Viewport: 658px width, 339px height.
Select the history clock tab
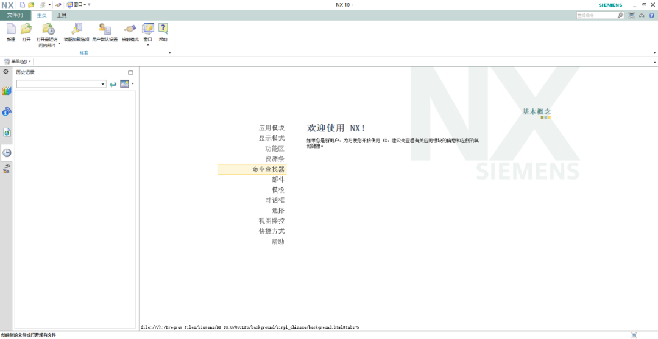[x=6, y=153]
